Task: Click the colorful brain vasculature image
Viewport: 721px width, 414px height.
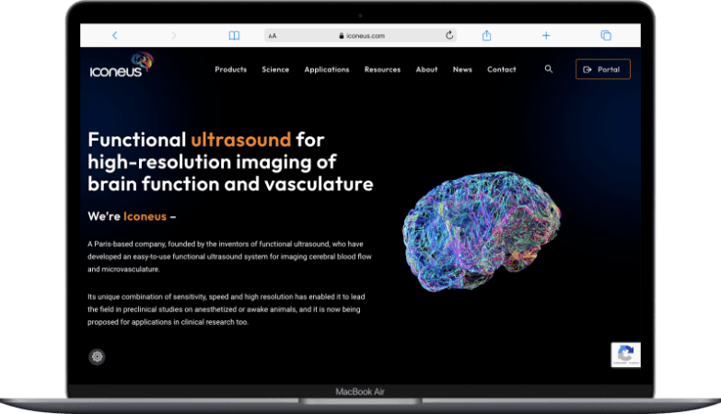Action: pyautogui.click(x=482, y=231)
